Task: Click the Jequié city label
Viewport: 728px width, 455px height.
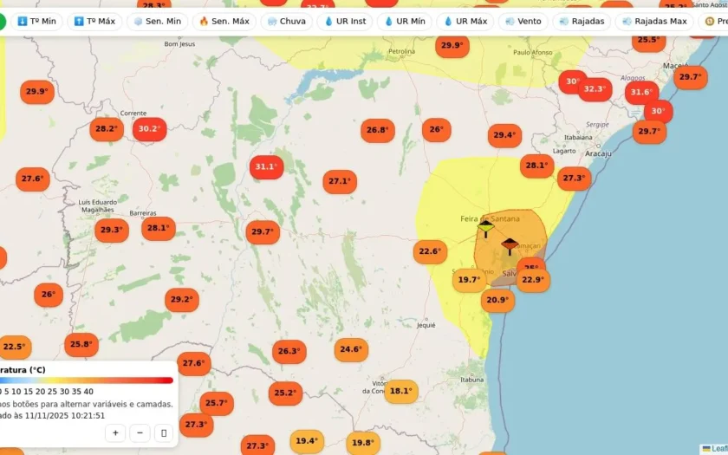Action: (x=426, y=326)
